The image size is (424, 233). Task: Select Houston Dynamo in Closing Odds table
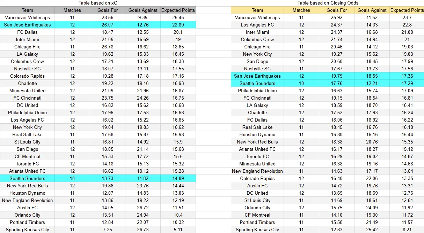tap(257, 134)
